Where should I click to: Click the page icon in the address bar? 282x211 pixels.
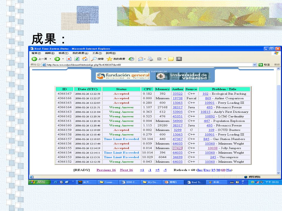[x=44, y=65]
